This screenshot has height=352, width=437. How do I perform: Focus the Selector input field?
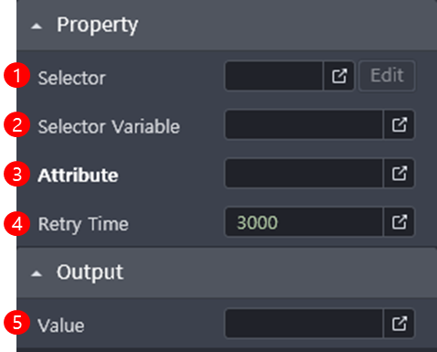[x=273, y=76]
